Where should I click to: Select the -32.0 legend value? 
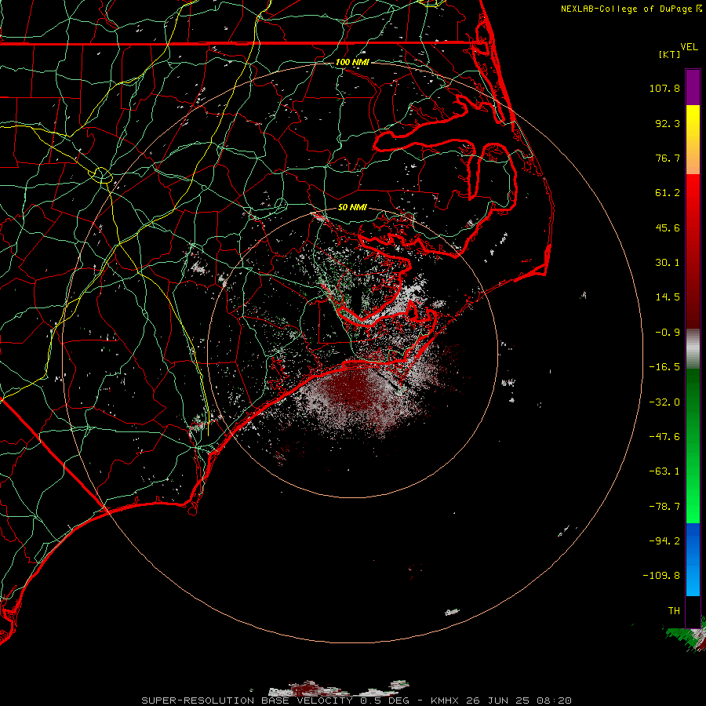664,402
